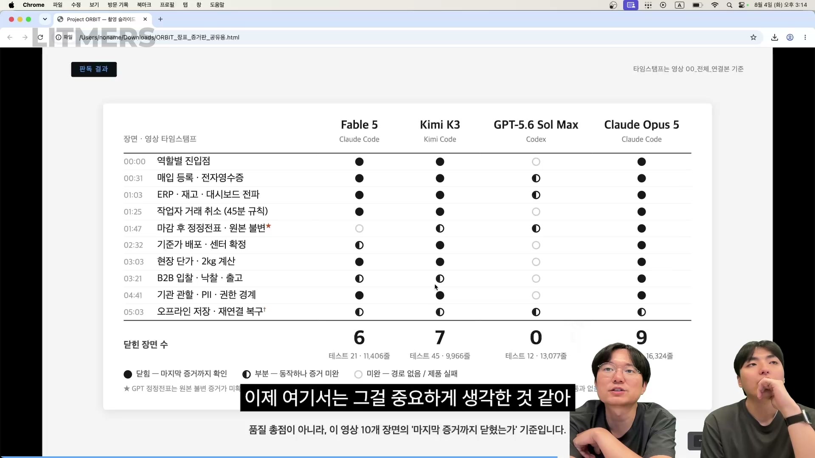Open the 수정 menu
Screen dimensions: 815x458
point(76,5)
